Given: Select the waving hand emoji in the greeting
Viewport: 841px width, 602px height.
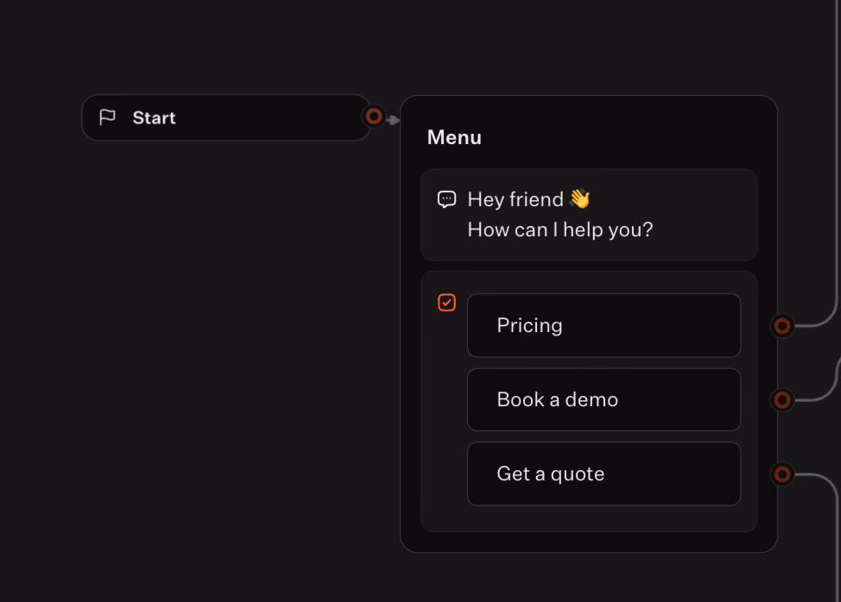Looking at the screenshot, I should (x=578, y=198).
